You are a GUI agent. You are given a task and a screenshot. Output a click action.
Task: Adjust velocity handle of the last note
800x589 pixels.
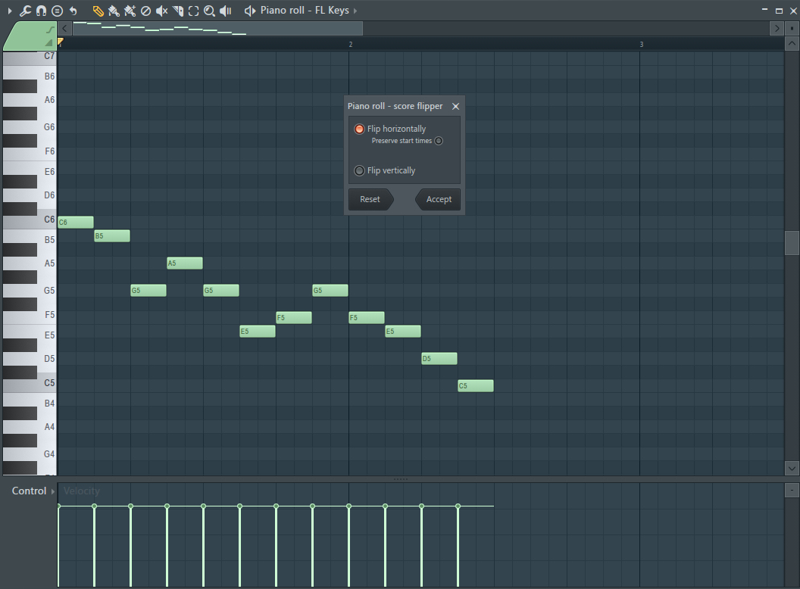pyautogui.click(x=458, y=506)
